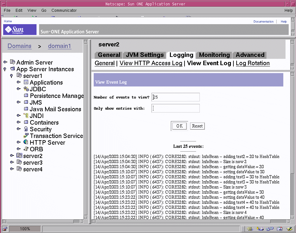Click the JDBC database icon
Screen dimensions: 296x233
coord(26,89)
